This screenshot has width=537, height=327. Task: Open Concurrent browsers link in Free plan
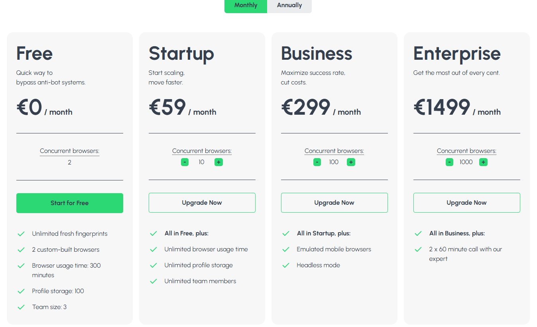pyautogui.click(x=69, y=151)
